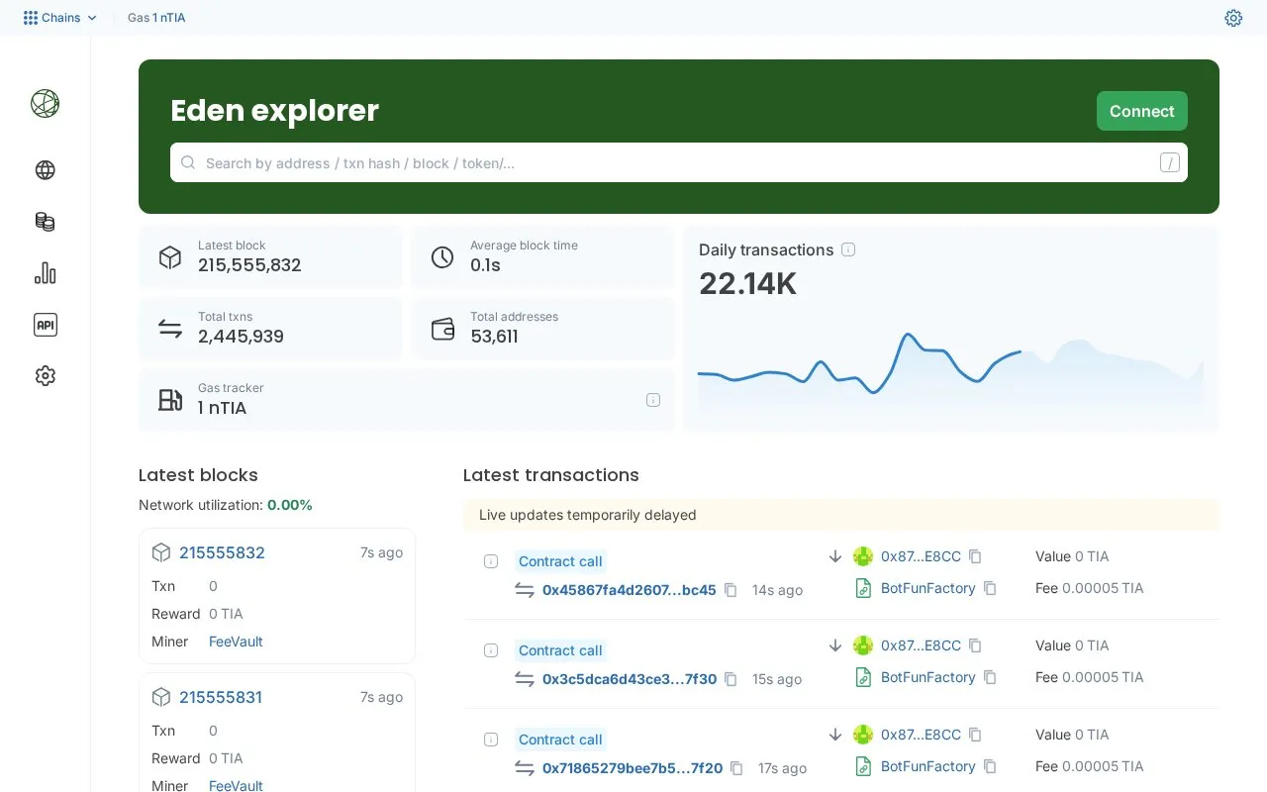The height and width of the screenshot is (792, 1267).
Task: Open transaction 0x45867fa4d2607...bc45
Action: pyautogui.click(x=629, y=590)
